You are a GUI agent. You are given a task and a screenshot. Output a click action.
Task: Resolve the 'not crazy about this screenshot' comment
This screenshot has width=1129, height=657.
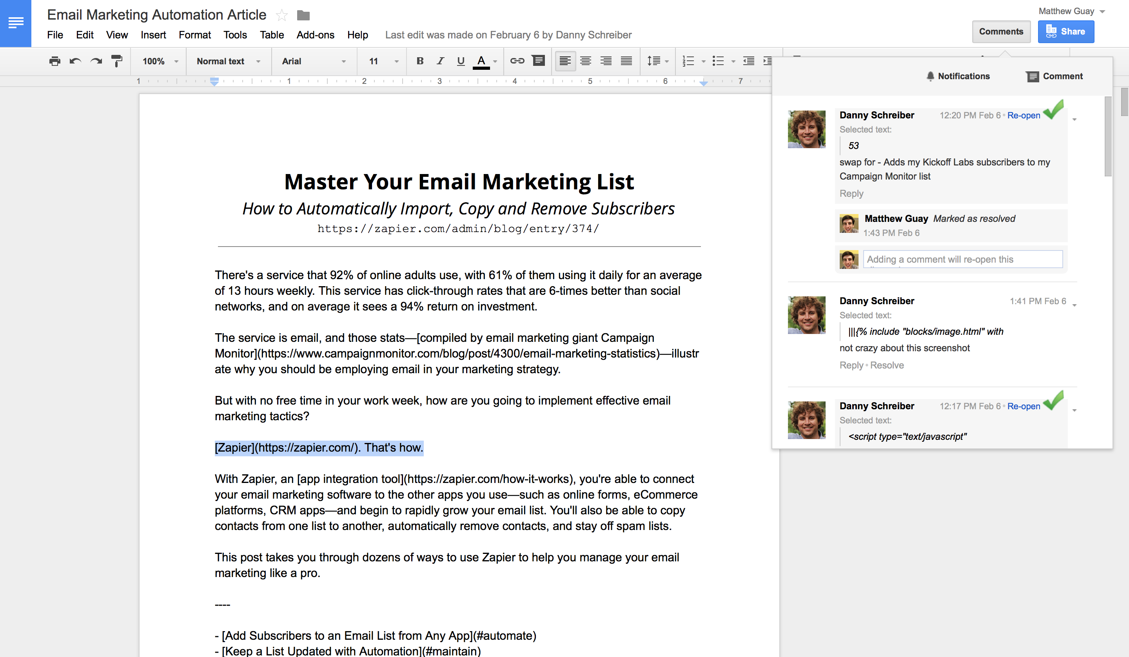click(887, 365)
